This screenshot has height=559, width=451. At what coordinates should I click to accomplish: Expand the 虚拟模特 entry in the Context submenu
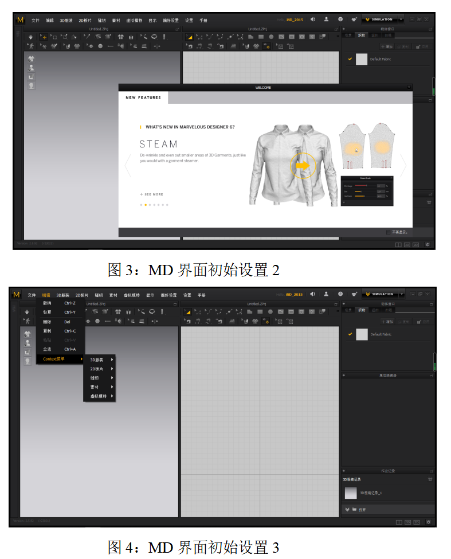[x=99, y=396]
